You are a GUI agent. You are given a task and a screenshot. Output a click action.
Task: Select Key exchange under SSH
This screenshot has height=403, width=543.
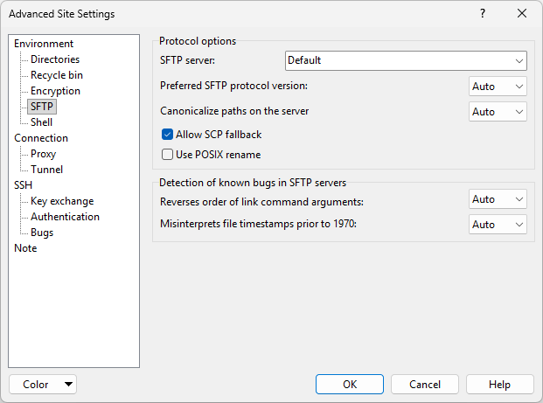[x=62, y=201]
